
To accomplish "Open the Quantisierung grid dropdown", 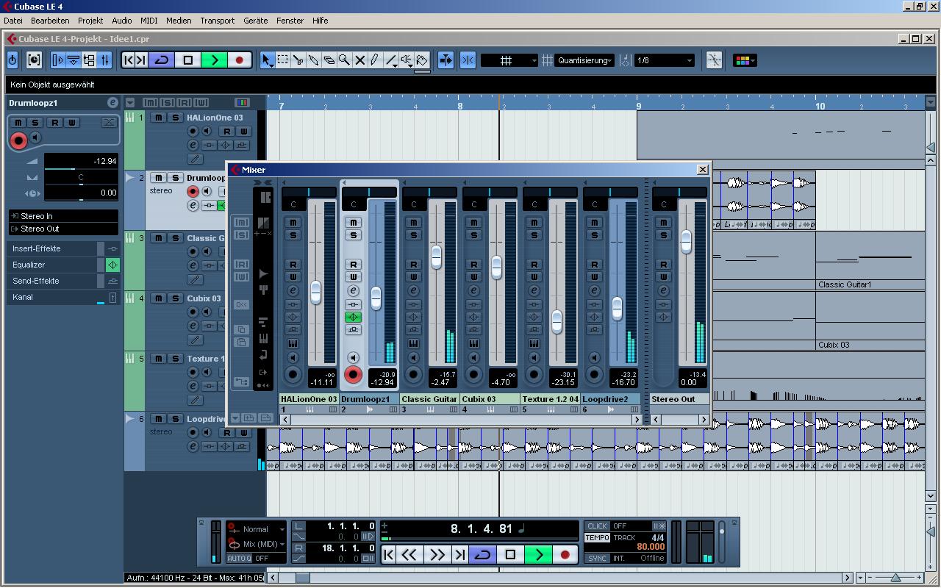I will point(584,60).
